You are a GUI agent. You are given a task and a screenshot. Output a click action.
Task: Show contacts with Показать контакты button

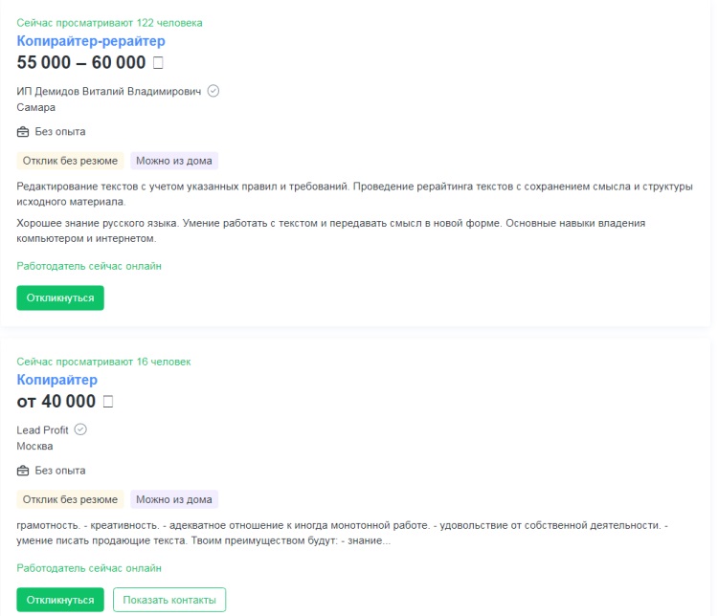(x=169, y=600)
